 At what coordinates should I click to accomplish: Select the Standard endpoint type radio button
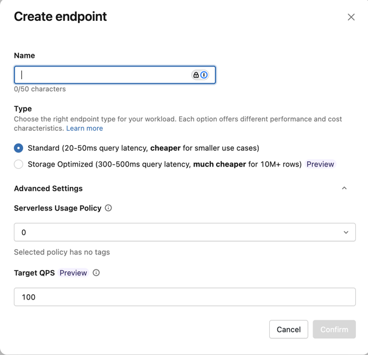click(18, 148)
